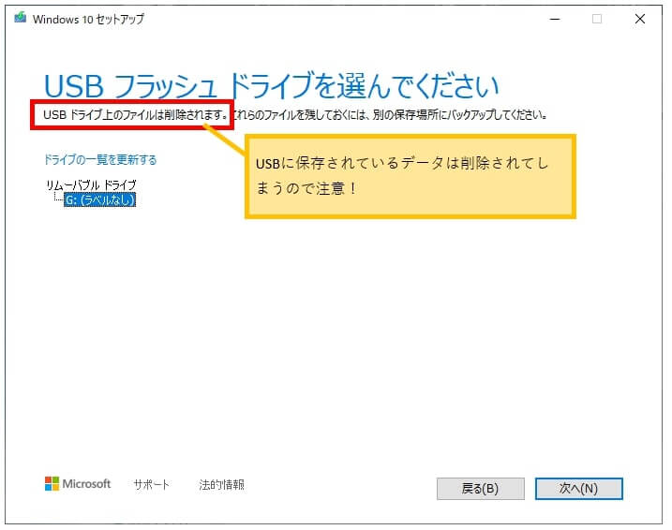Click the heading USB フラッシュ ドライブを選んでください
The image size is (672, 530).
[272, 85]
